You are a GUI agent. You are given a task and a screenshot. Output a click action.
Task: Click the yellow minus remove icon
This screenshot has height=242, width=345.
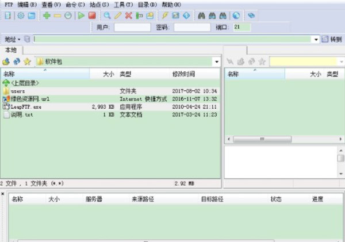click(57, 16)
